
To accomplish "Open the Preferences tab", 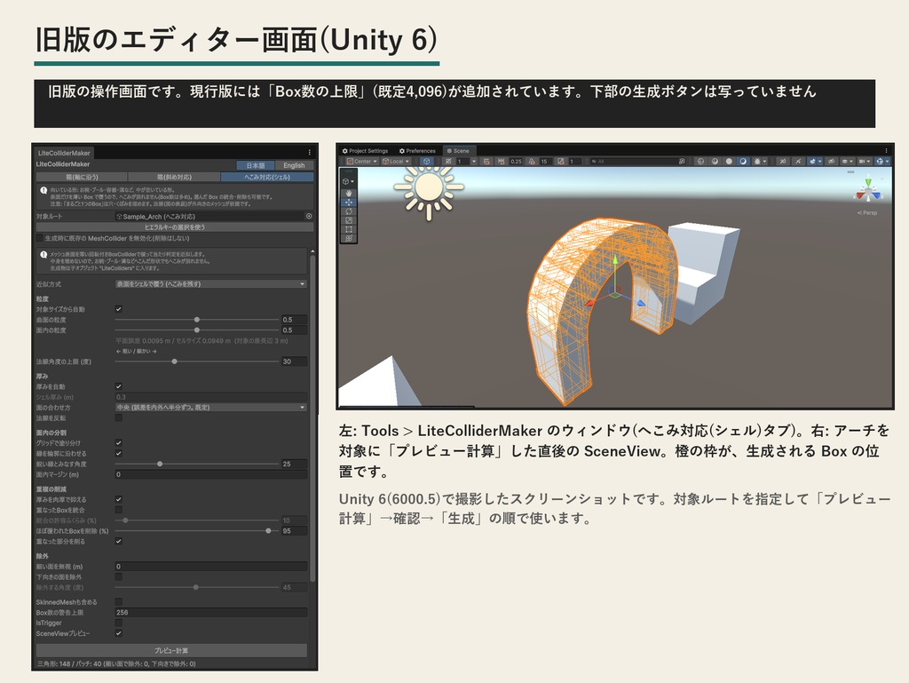I will pyautogui.click(x=417, y=151).
